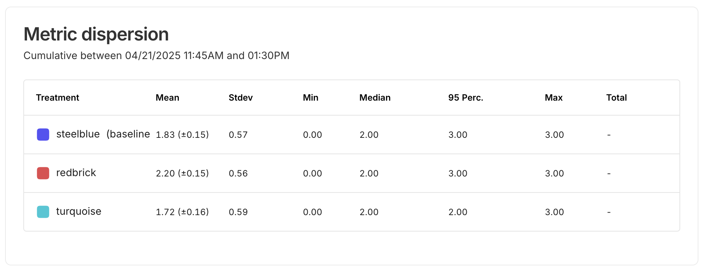This screenshot has height=272, width=705.
Task: Click the Total column header
Action: coord(616,98)
